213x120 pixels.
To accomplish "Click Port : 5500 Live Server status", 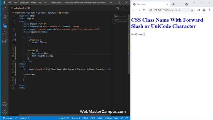I will point(111,118).
